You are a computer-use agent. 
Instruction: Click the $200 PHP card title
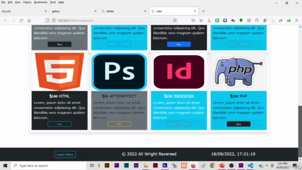click(239, 96)
